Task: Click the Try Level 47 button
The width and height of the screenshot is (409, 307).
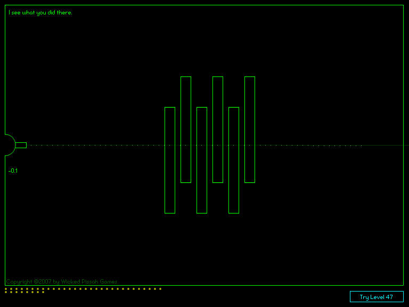Action: (377, 296)
